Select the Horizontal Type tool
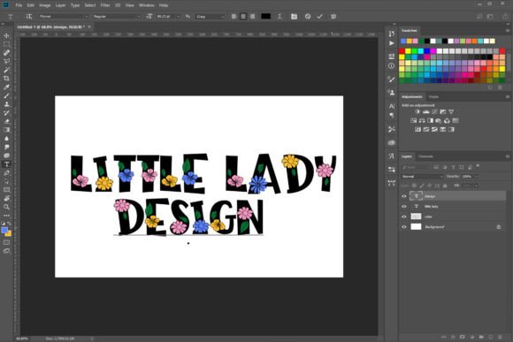Screen dimensions: 513x342 tap(6, 164)
